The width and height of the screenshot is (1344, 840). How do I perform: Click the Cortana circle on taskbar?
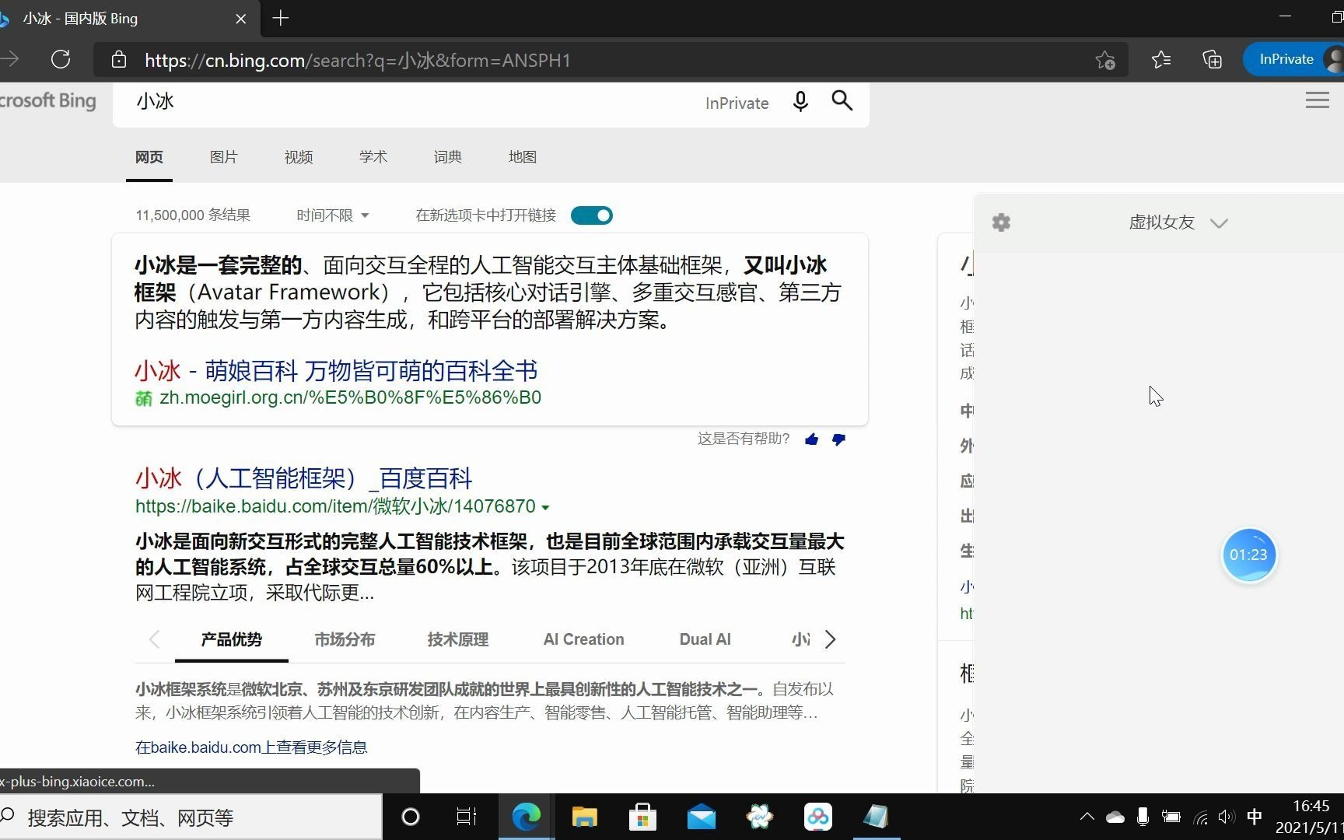(410, 817)
